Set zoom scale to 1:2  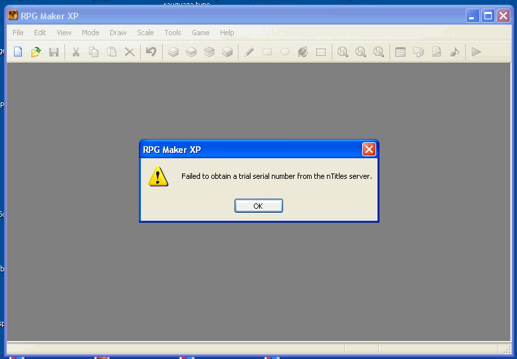coord(361,52)
